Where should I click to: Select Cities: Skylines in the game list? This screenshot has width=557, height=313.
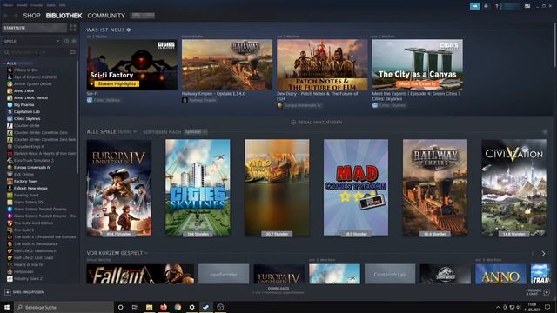tap(27, 118)
